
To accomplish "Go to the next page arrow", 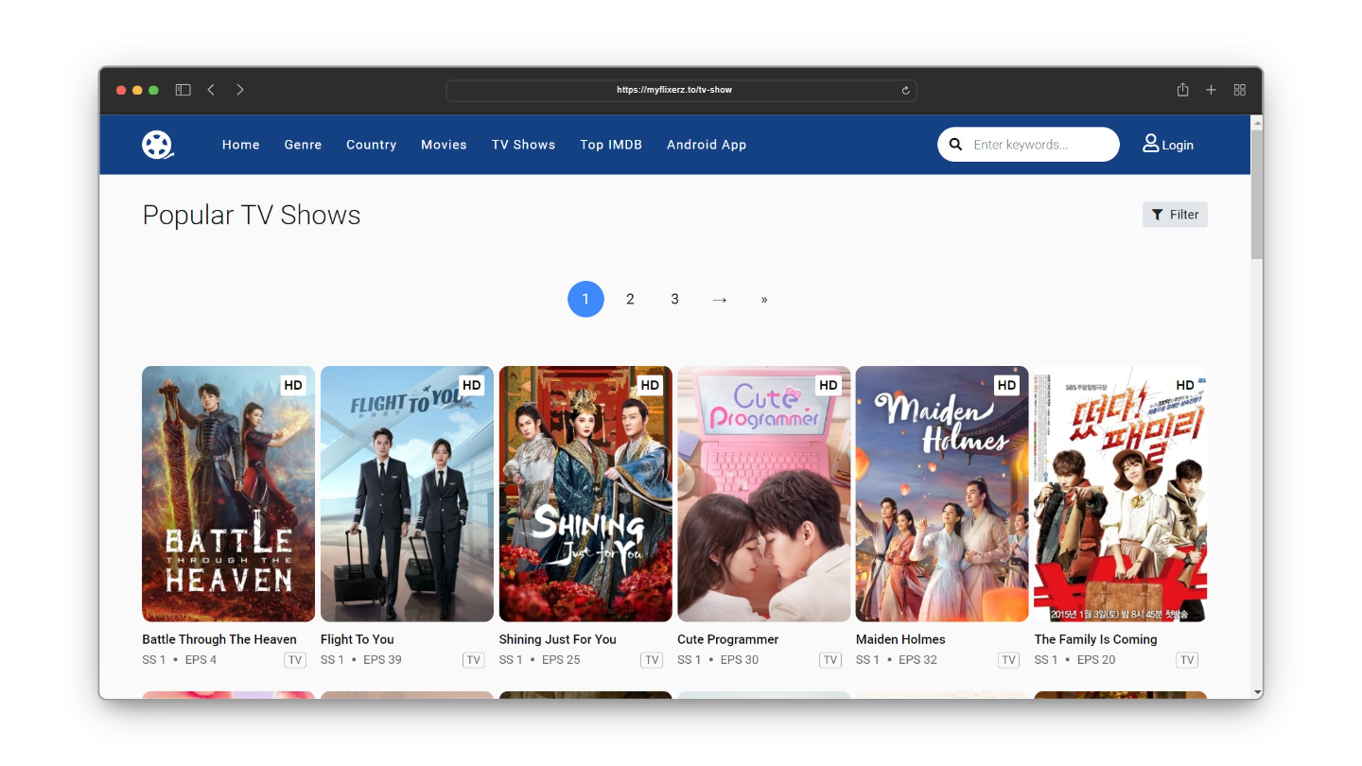I will (x=720, y=299).
